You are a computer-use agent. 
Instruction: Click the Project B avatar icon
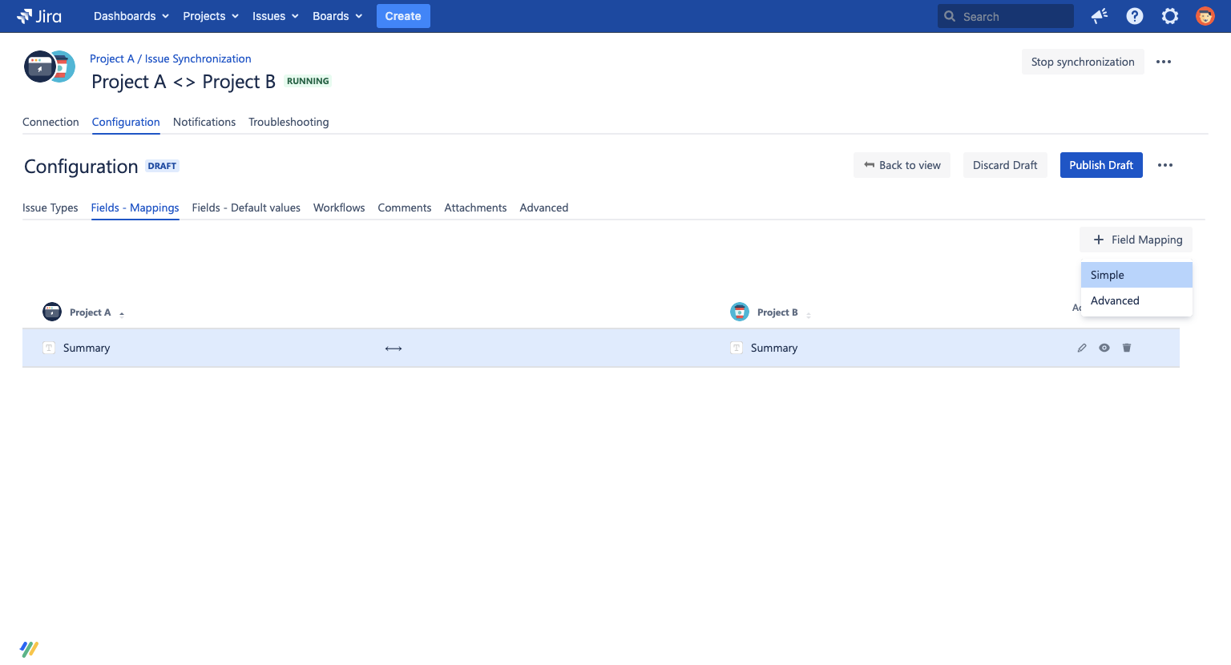coord(738,312)
